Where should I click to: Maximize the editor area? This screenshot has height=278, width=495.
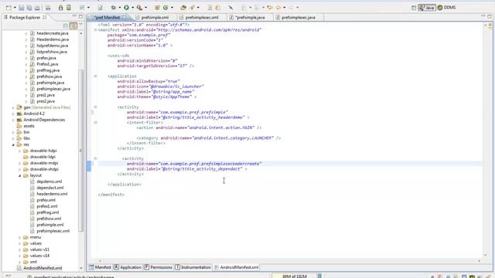pos(490,16)
